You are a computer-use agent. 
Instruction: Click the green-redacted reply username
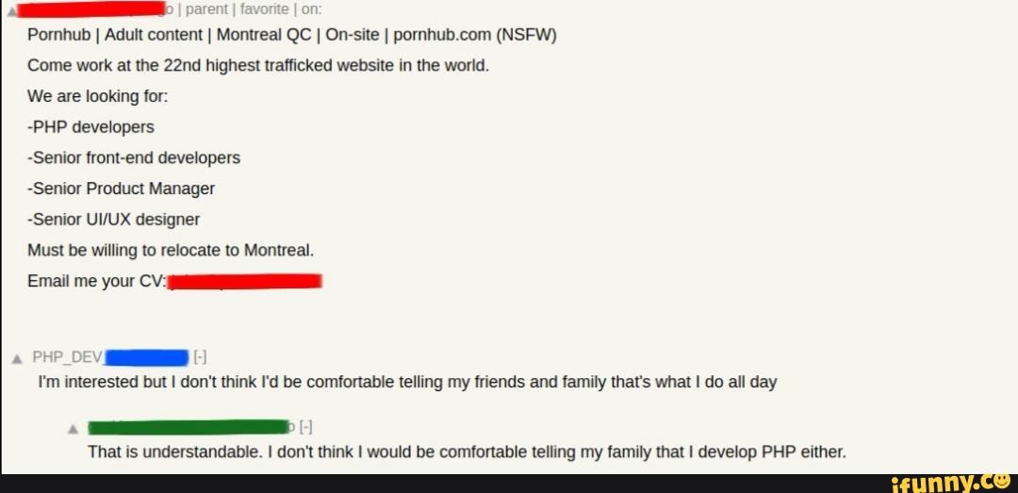tap(188, 427)
